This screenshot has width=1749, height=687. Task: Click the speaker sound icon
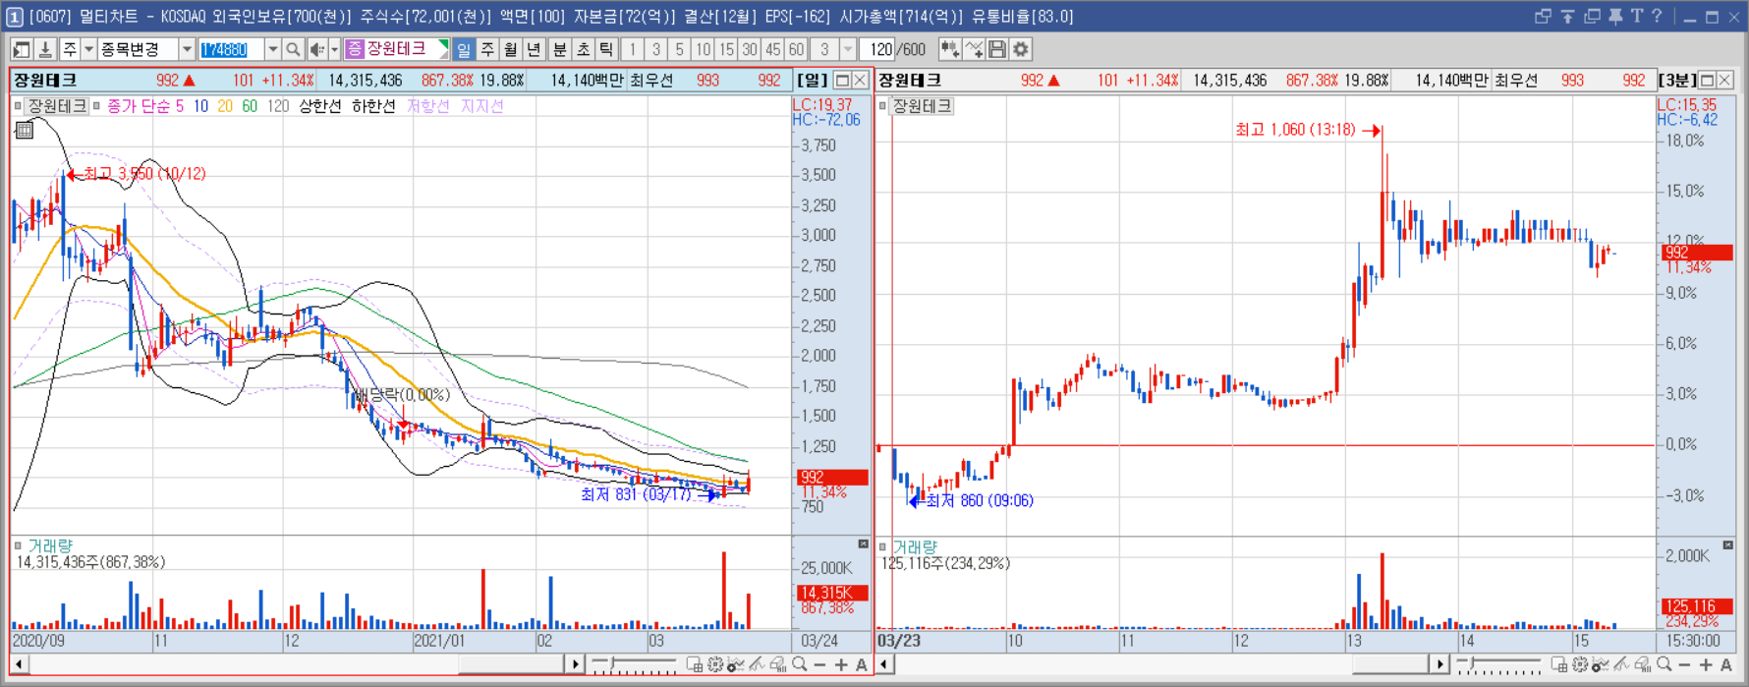pos(316,49)
